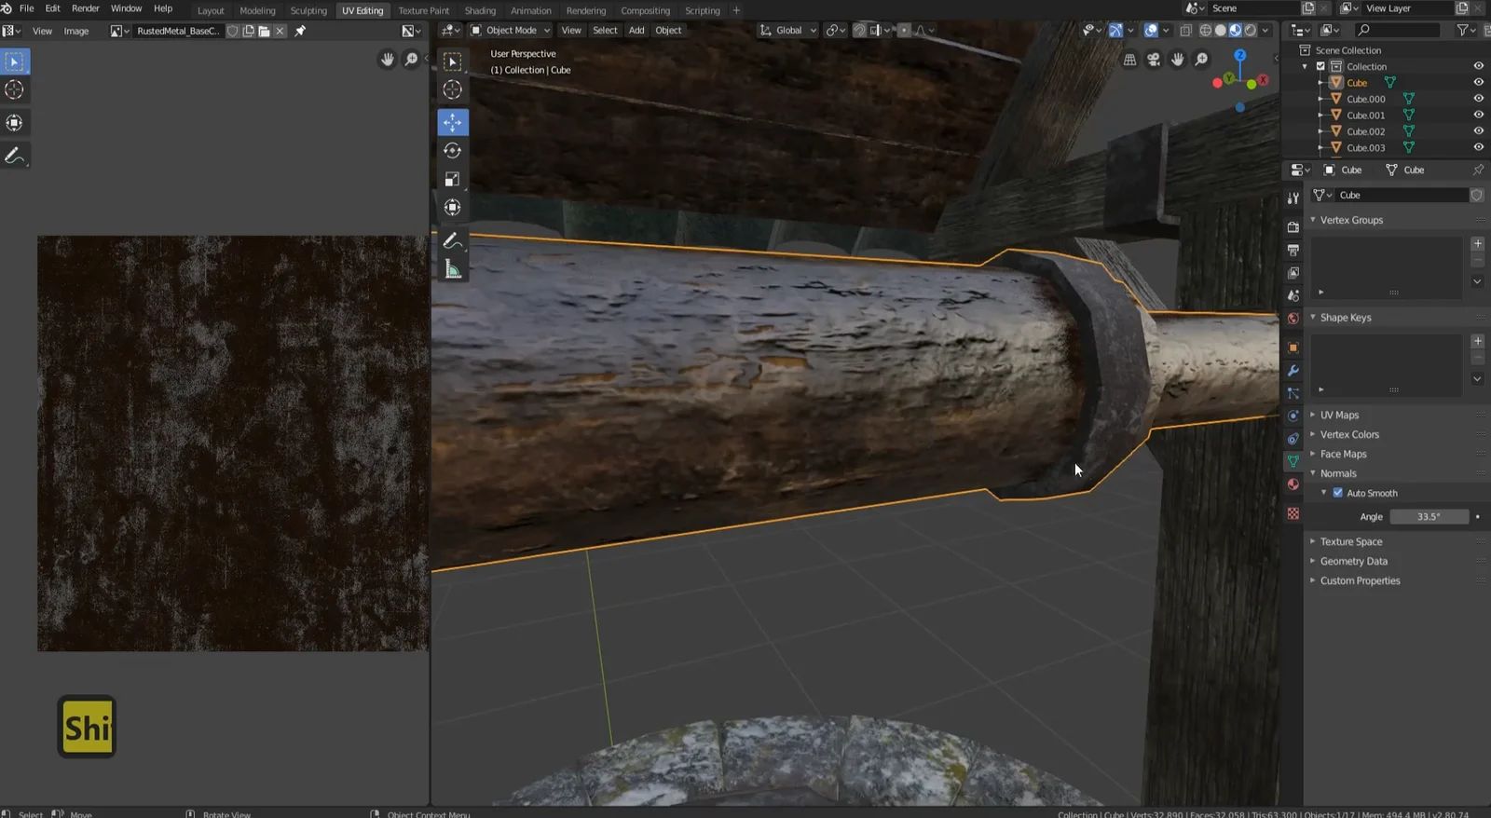Image resolution: width=1491 pixels, height=818 pixels.
Task: Select the Annotate tool in UV editor
Action: (x=15, y=156)
